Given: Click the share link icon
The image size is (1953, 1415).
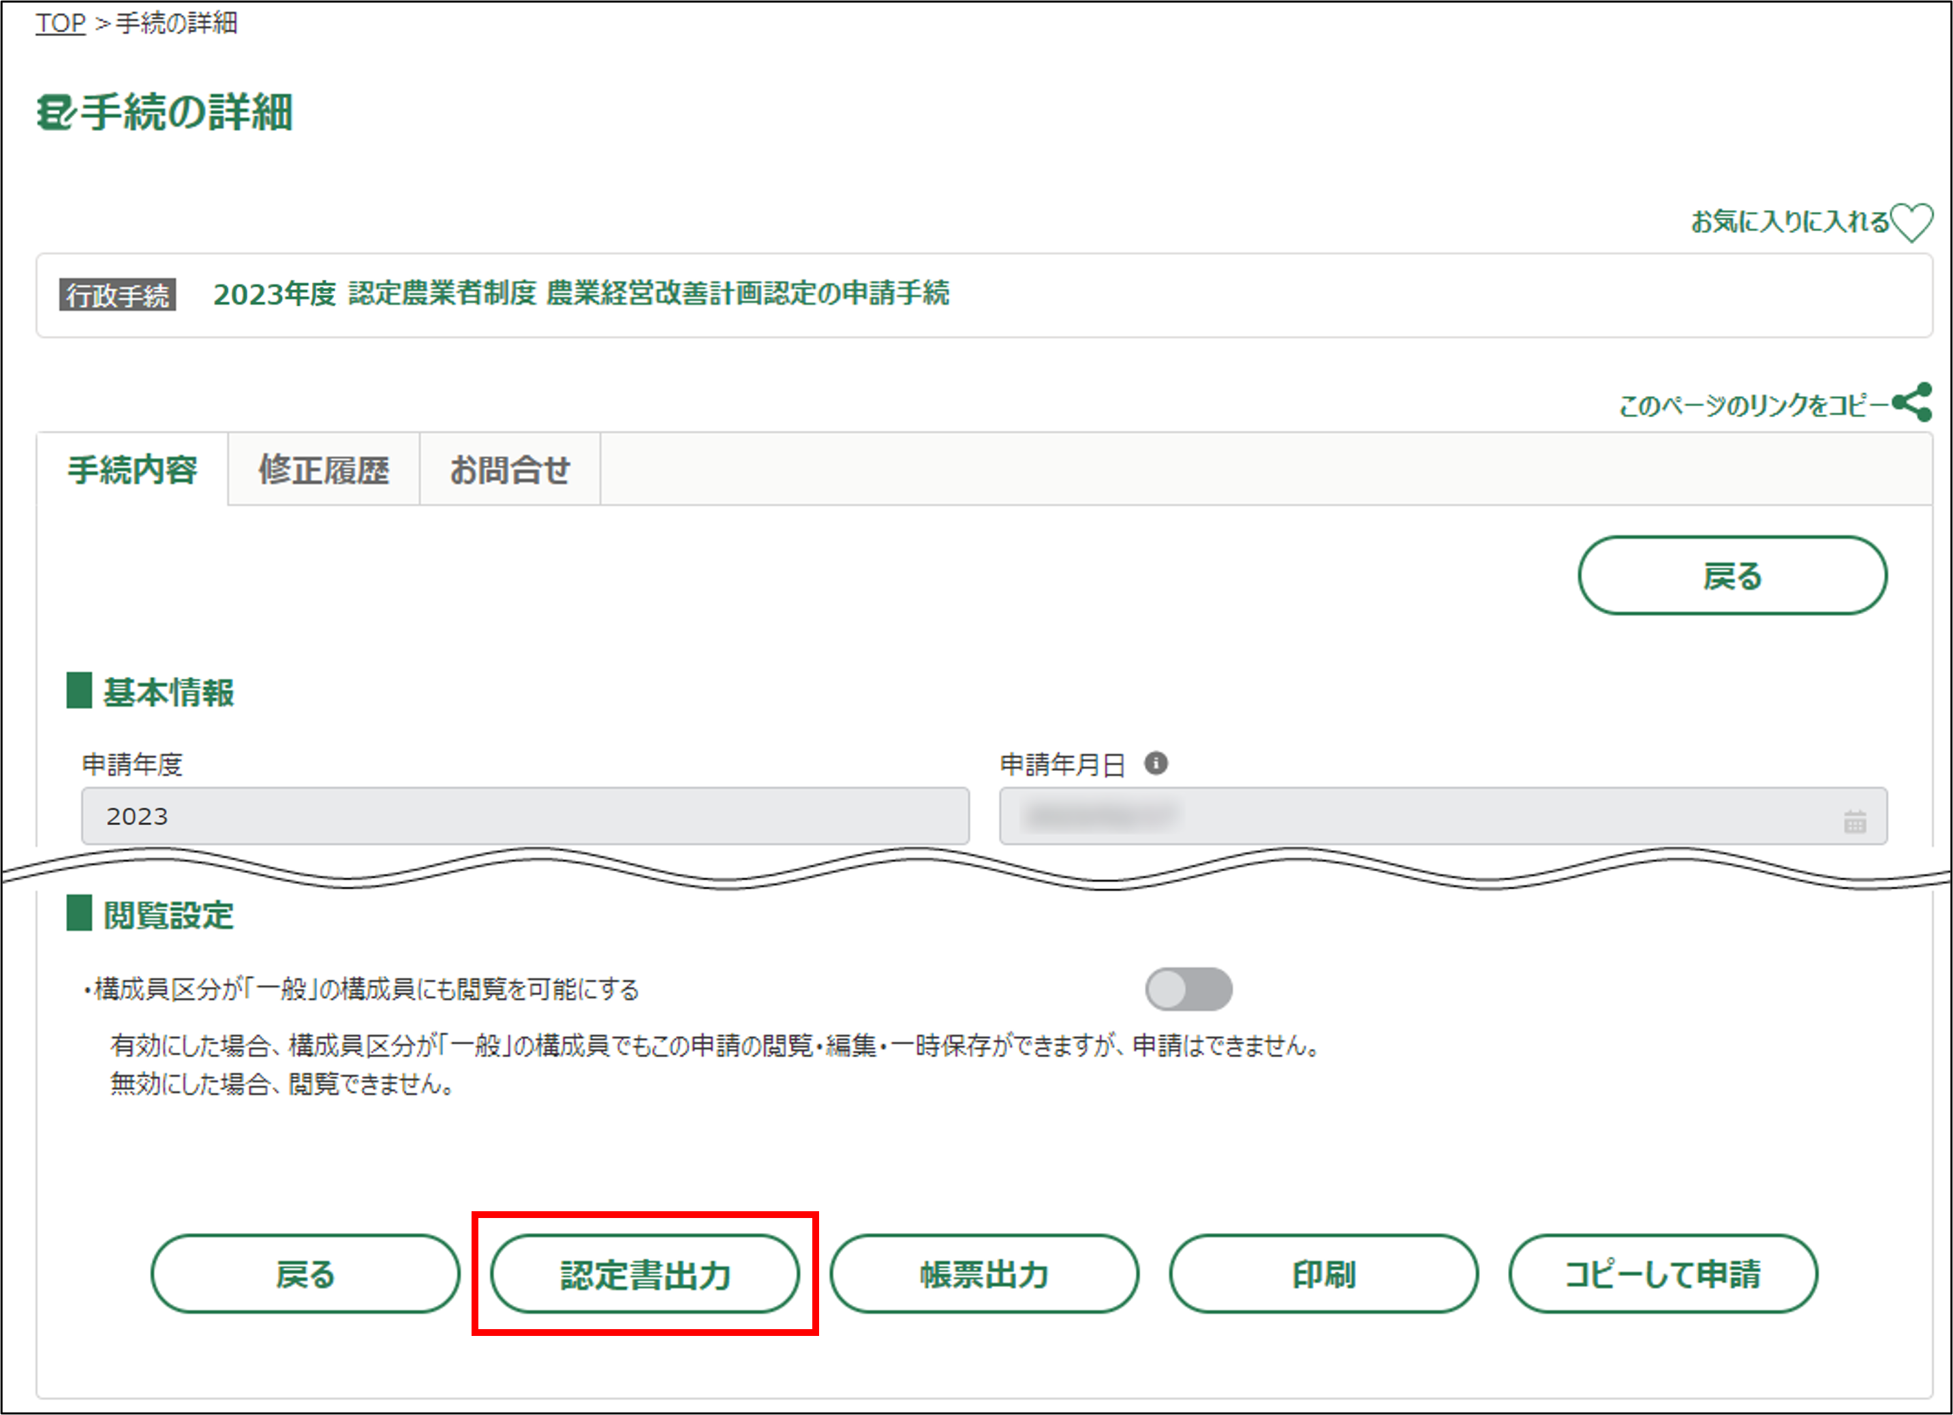Looking at the screenshot, I should click(1913, 402).
